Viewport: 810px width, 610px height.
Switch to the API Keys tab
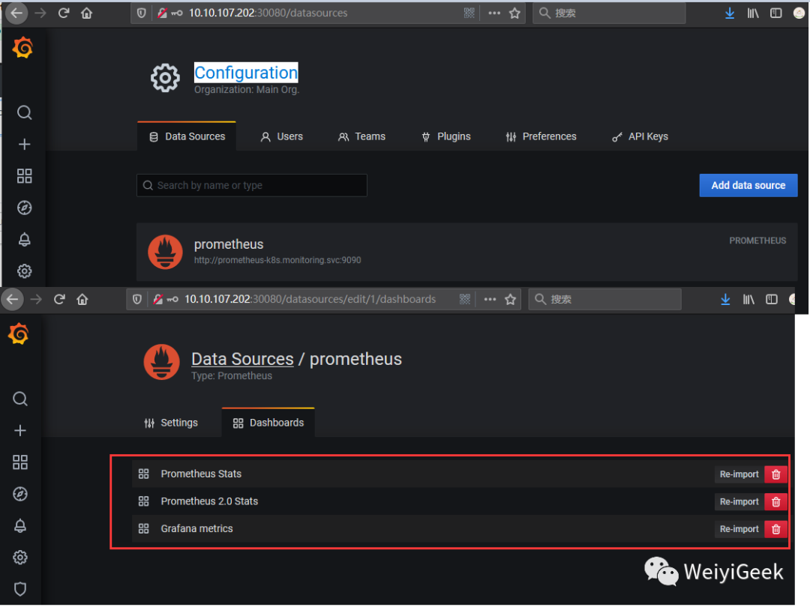[x=640, y=136]
